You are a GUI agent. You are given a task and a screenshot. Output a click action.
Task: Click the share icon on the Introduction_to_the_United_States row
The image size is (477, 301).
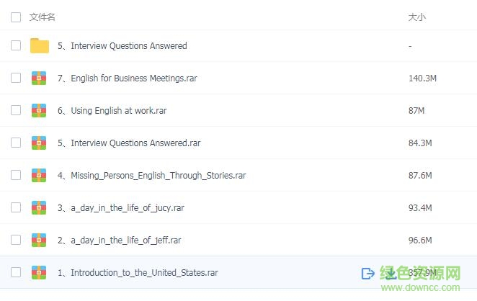pos(367,273)
